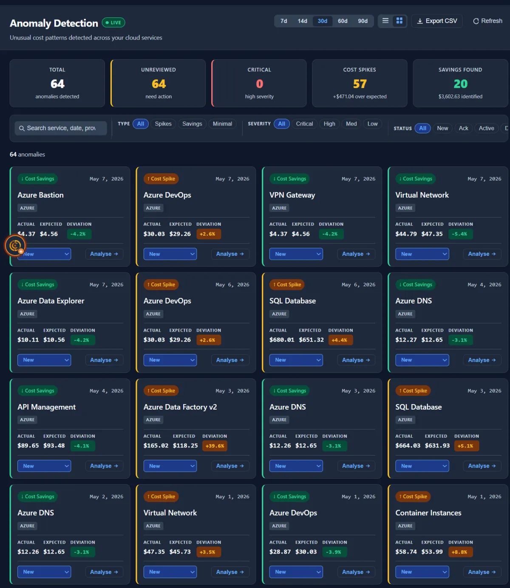Select the 60d time range
This screenshot has width=510, height=588.
(343, 21)
